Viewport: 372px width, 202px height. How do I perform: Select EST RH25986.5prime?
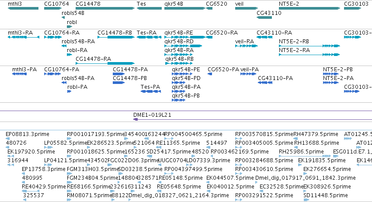tap(305, 156)
